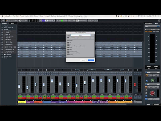Screen dimensions: 161x121
Task: Uncheck the Volume checkbox in the dialog
Action: 68,41
